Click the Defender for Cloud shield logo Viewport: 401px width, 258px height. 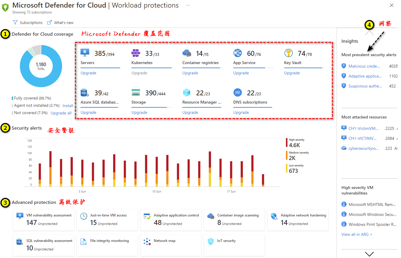pos(5,8)
